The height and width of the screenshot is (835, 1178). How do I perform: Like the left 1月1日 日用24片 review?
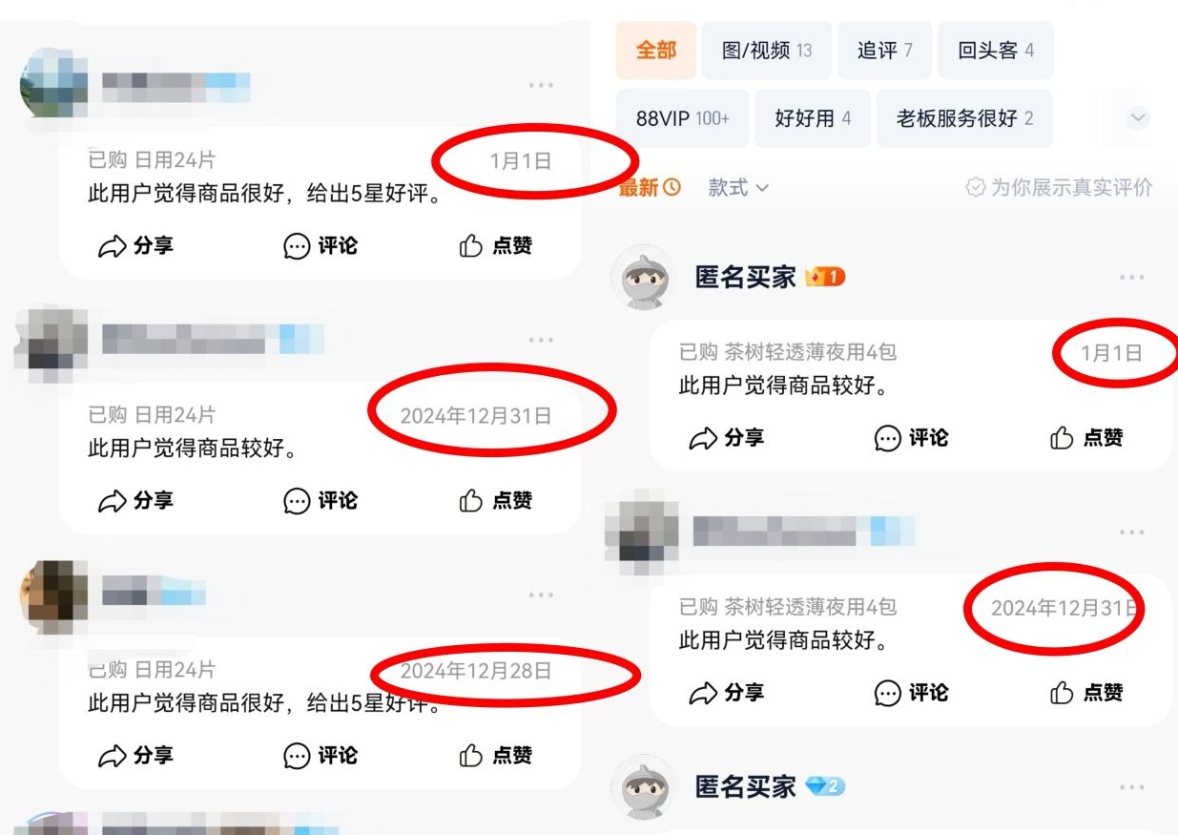(495, 246)
